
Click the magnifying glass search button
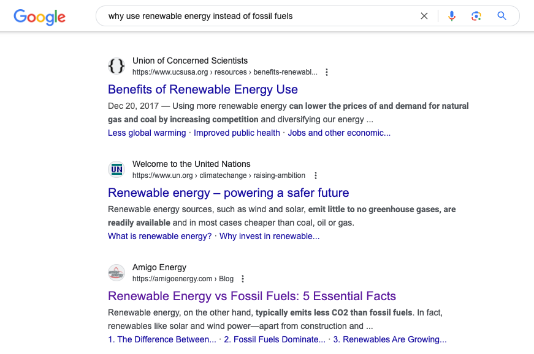502,16
